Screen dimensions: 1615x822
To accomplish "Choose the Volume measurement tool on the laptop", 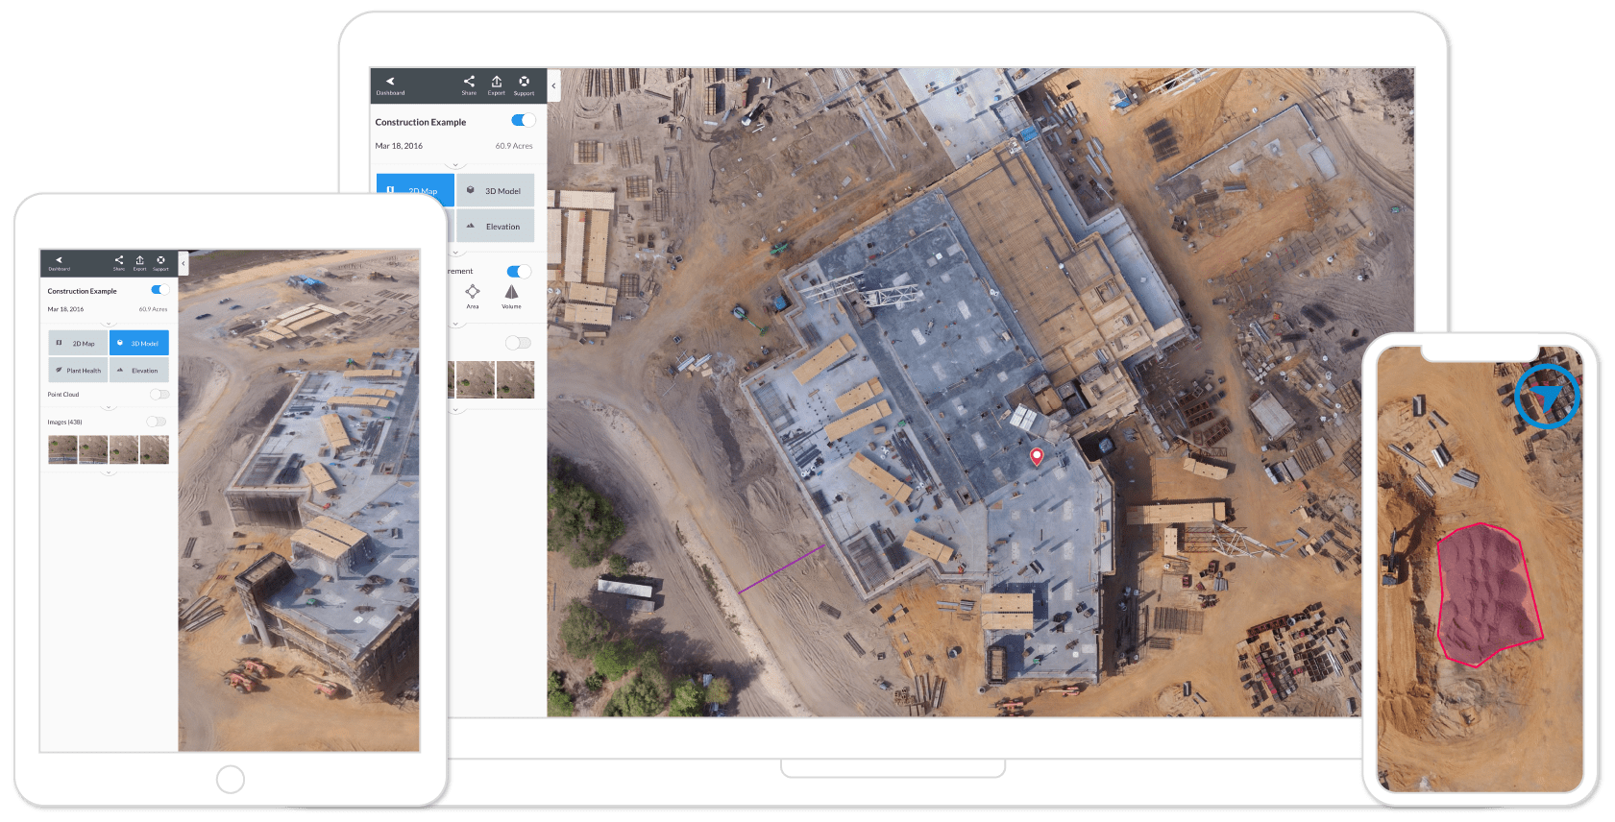I will (511, 296).
